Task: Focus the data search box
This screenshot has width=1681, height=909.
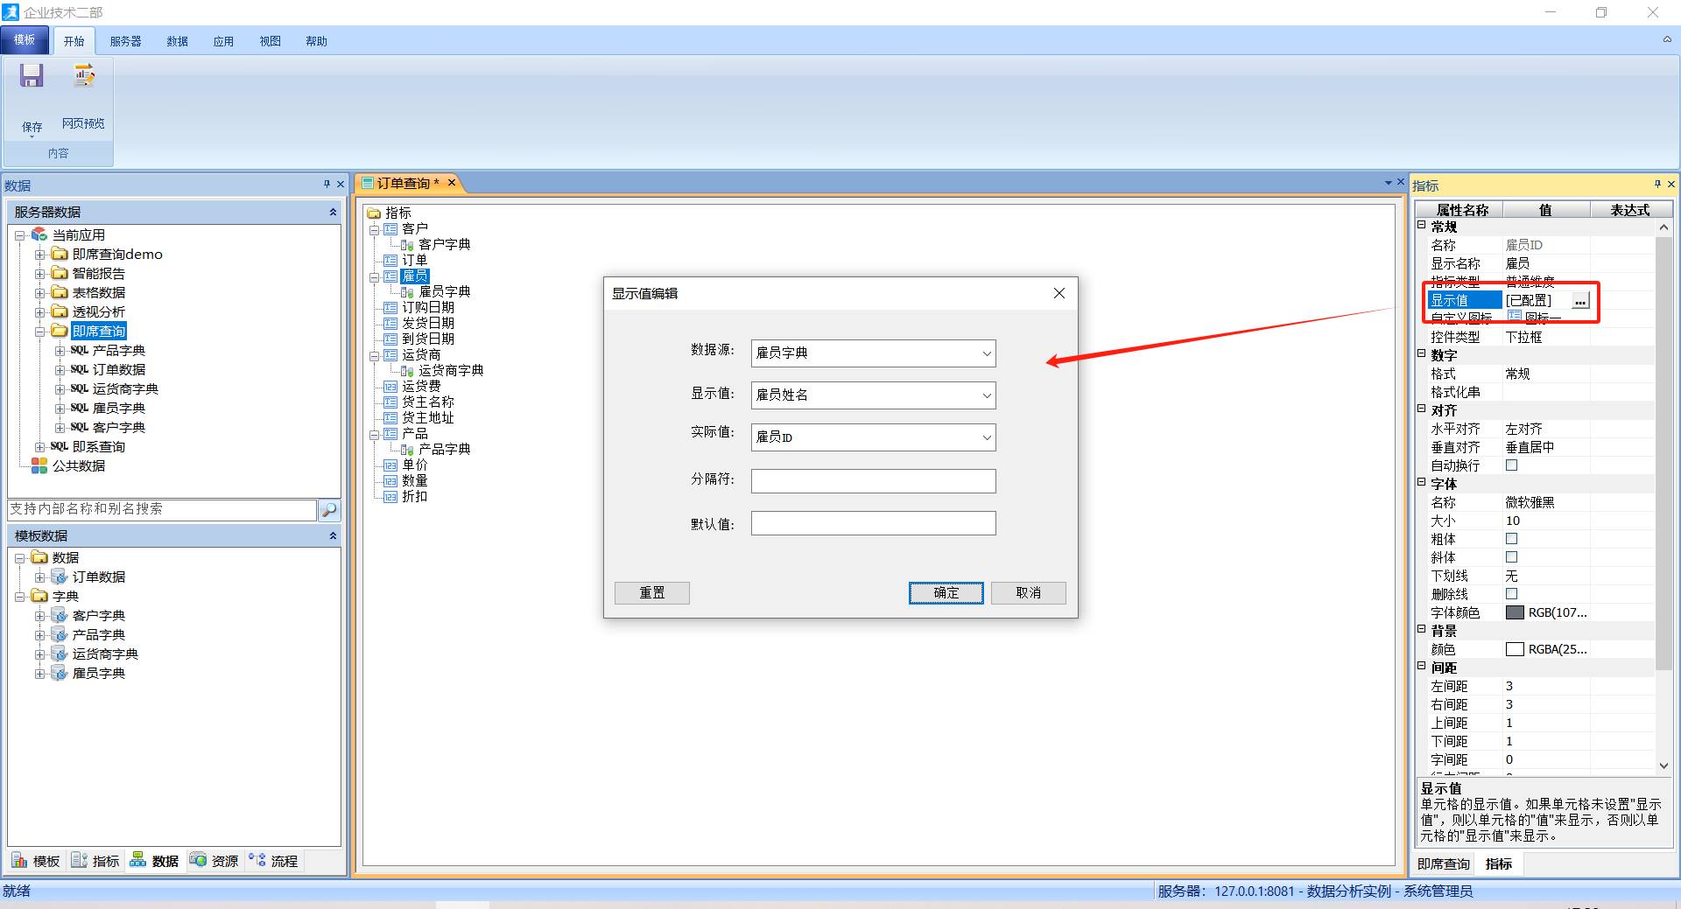Action: click(162, 509)
